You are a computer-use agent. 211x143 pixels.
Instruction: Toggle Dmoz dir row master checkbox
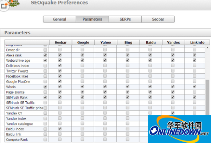pos(45,50)
